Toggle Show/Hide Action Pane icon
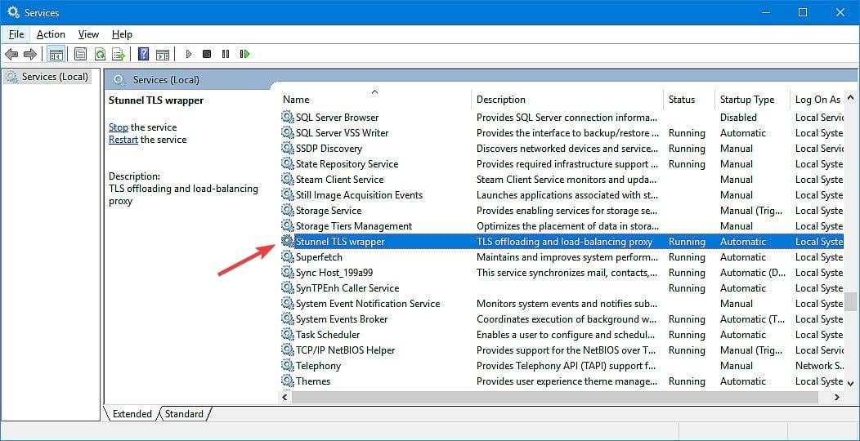 163,54
